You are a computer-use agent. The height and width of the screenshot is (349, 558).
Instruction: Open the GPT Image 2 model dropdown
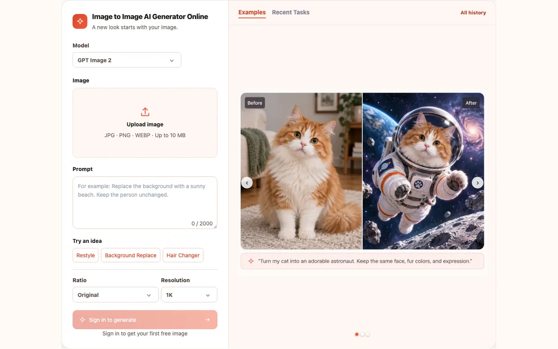pos(127,60)
